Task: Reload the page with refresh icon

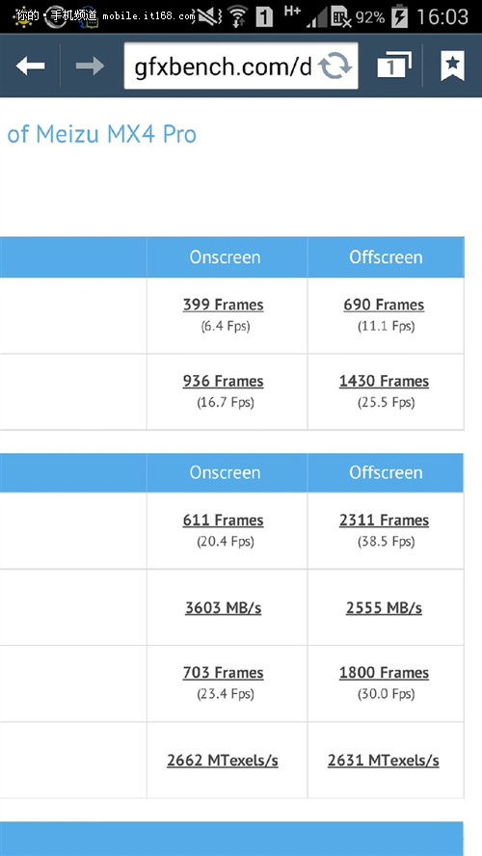Action: (x=335, y=67)
